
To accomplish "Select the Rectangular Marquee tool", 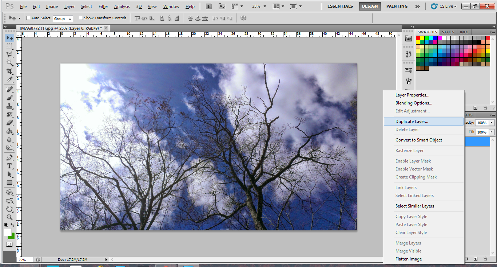I will 9,46.
